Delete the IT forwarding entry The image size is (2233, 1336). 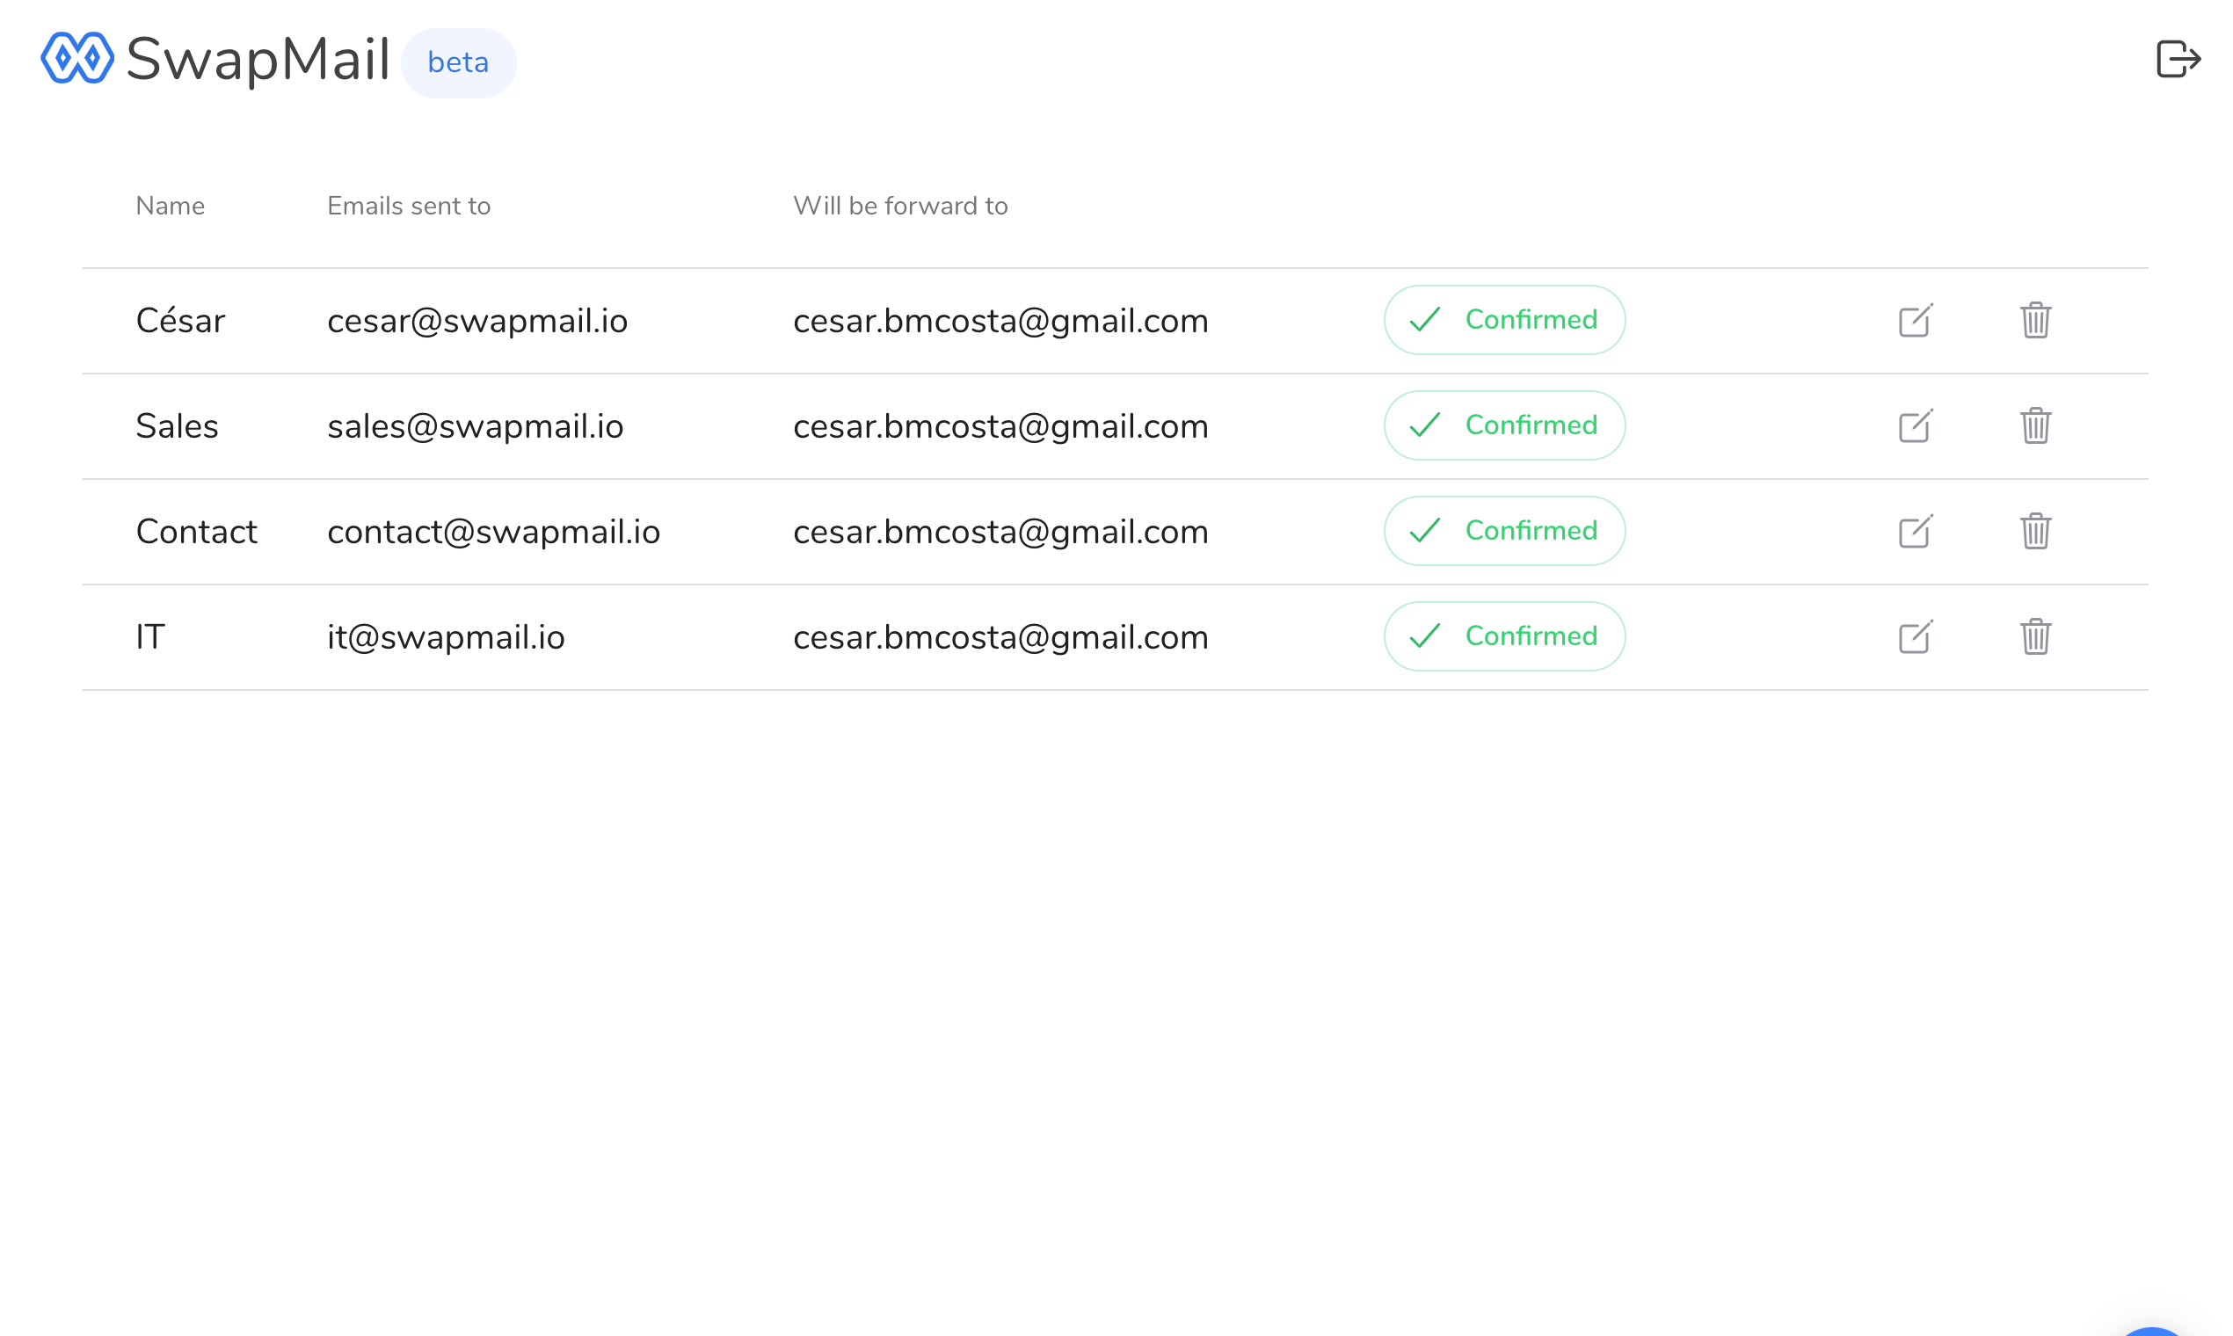click(x=2035, y=636)
